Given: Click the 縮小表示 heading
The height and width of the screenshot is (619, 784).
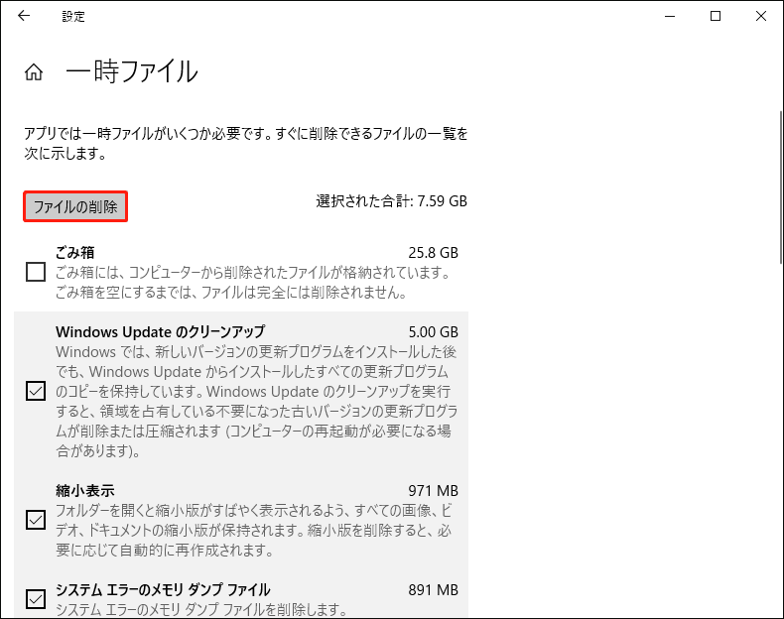Looking at the screenshot, I should [x=85, y=491].
